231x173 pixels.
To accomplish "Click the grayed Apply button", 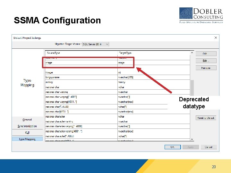I will click(191, 147).
